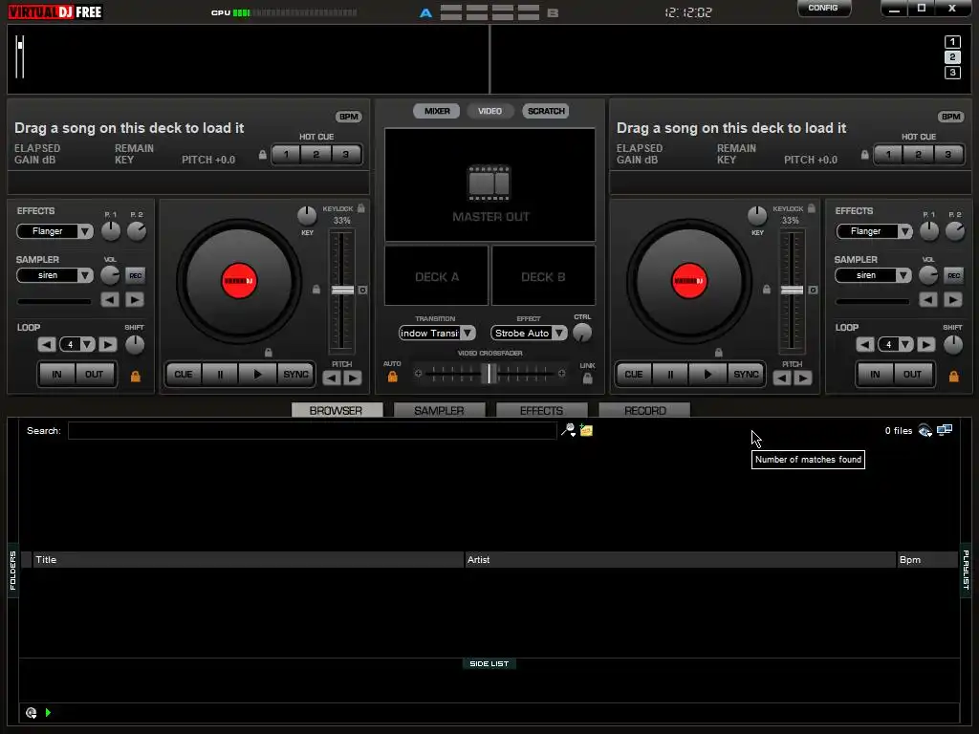Click left deck loop halve arrow

[x=46, y=344]
